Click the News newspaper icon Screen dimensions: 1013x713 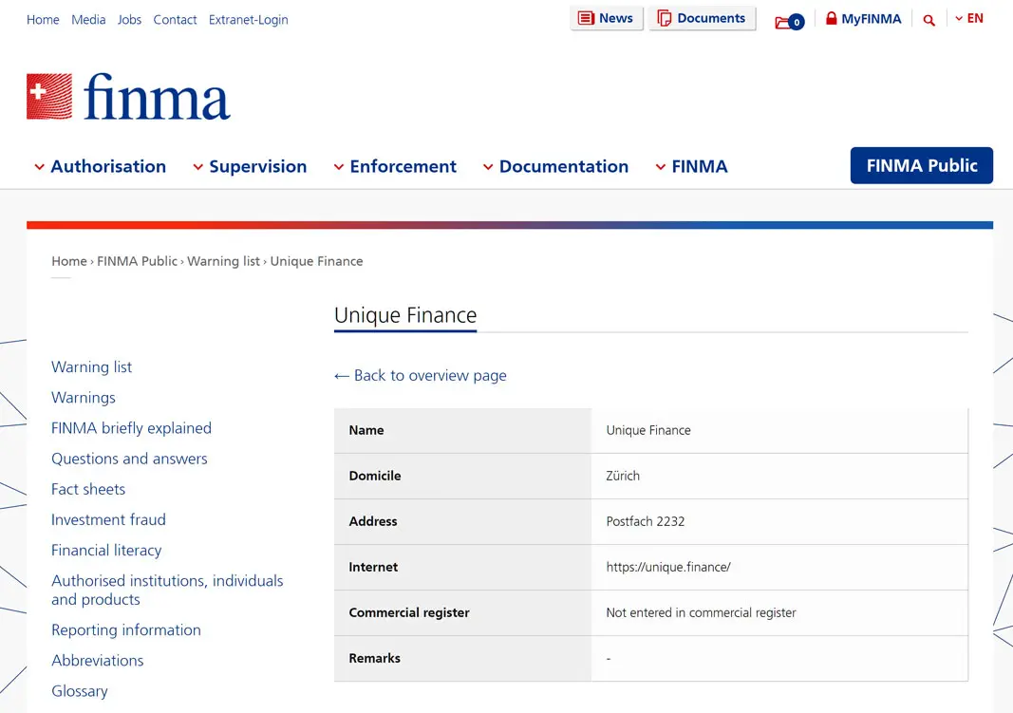(586, 18)
